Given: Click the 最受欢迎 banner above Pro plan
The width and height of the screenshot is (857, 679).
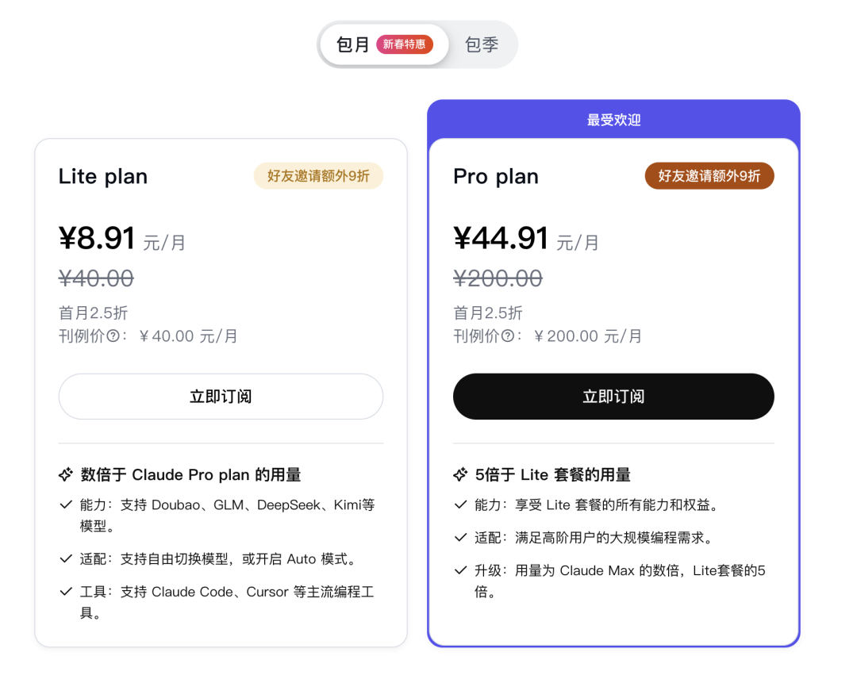Looking at the screenshot, I should (613, 121).
